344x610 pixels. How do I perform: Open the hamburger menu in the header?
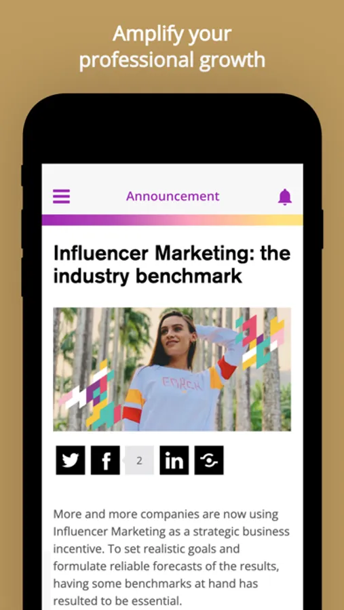62,197
